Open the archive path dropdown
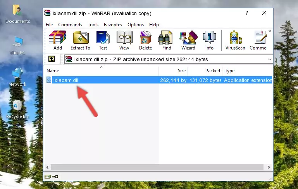298x189 pixels. pyautogui.click(x=269, y=60)
